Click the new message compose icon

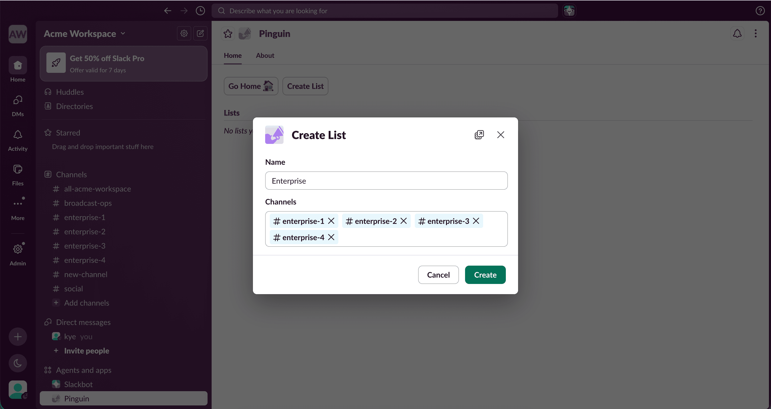(x=200, y=33)
